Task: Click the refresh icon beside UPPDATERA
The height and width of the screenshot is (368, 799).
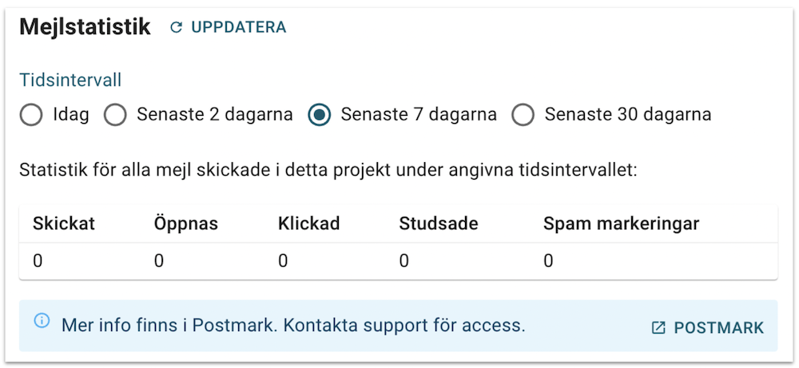Action: coord(177,27)
